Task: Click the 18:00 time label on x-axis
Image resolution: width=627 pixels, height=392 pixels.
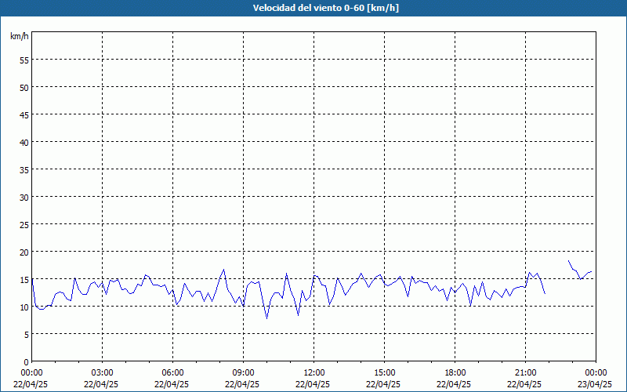Action: (x=455, y=373)
